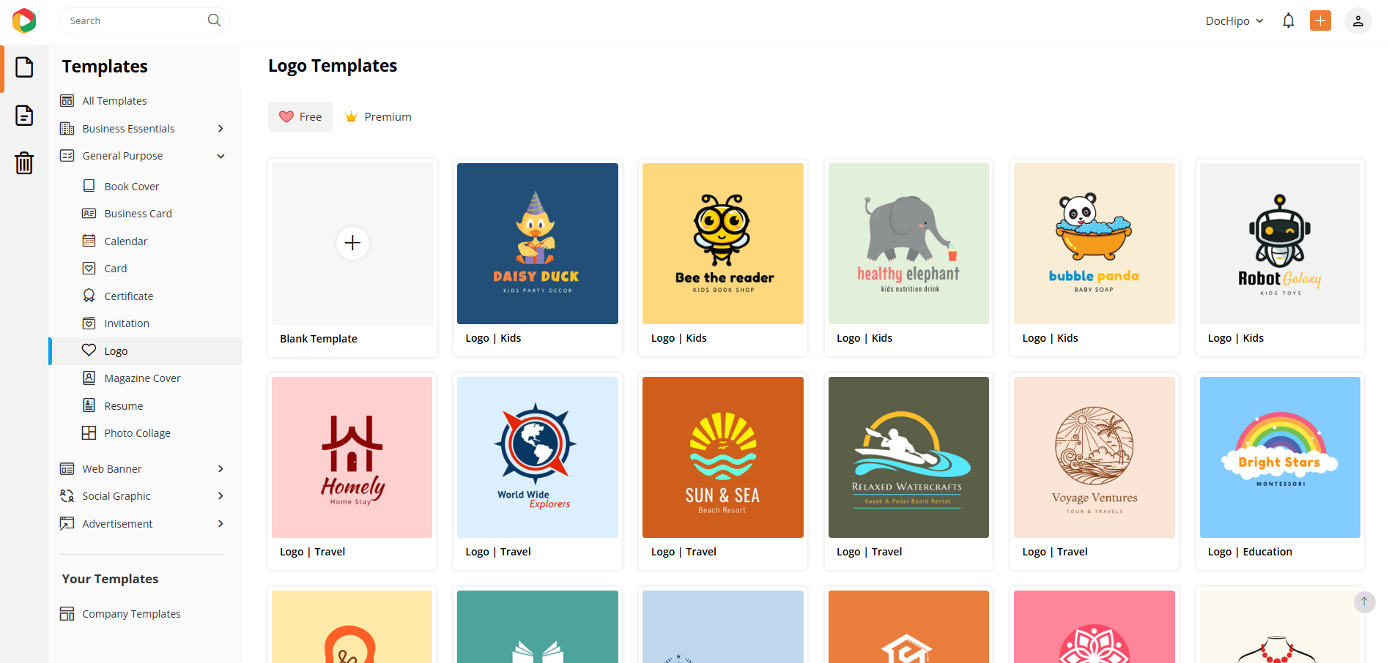
Task: Select Company Templates under Your Templates
Action: [x=130, y=613]
